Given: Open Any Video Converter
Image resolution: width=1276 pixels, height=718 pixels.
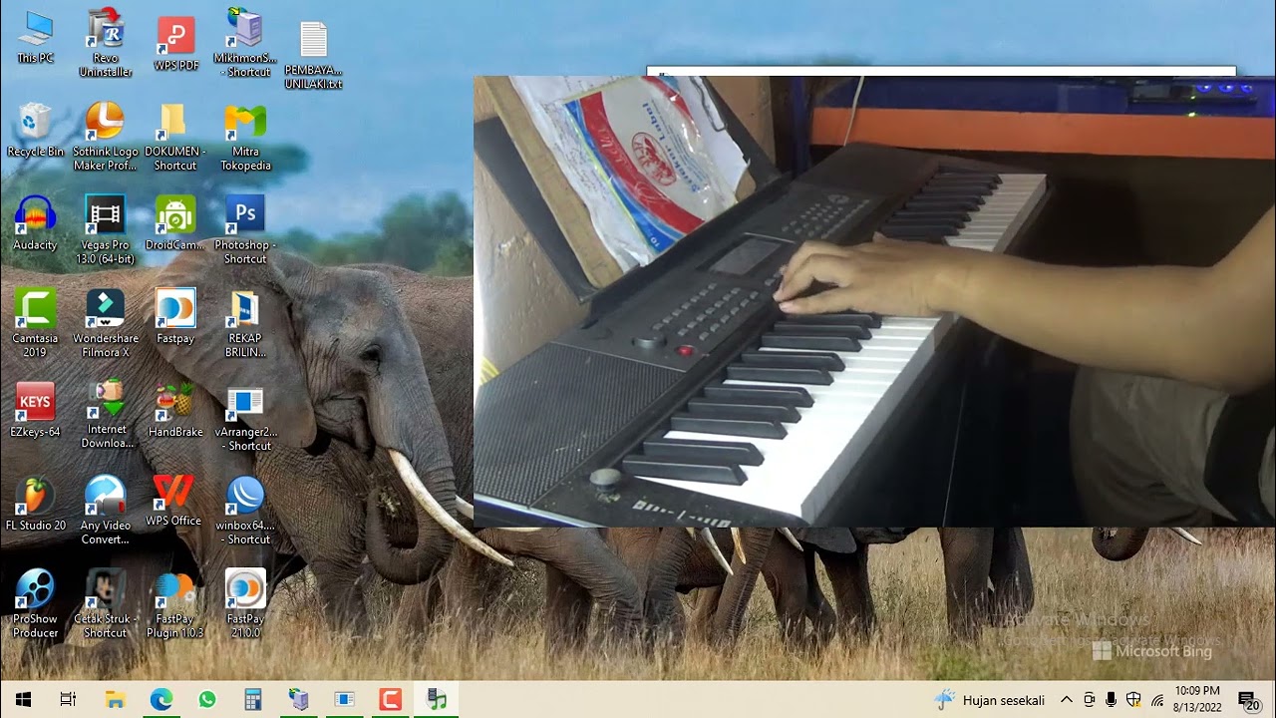Looking at the screenshot, I should click(x=105, y=510).
